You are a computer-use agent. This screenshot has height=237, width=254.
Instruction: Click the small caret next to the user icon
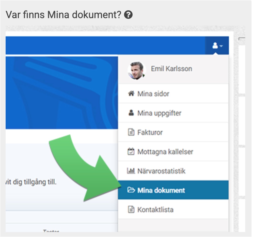tap(221, 46)
